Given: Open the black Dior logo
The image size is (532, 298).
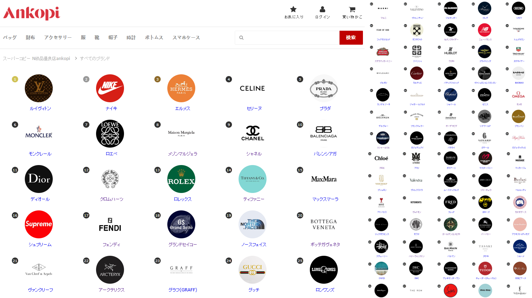Looking at the screenshot, I should (39, 179).
